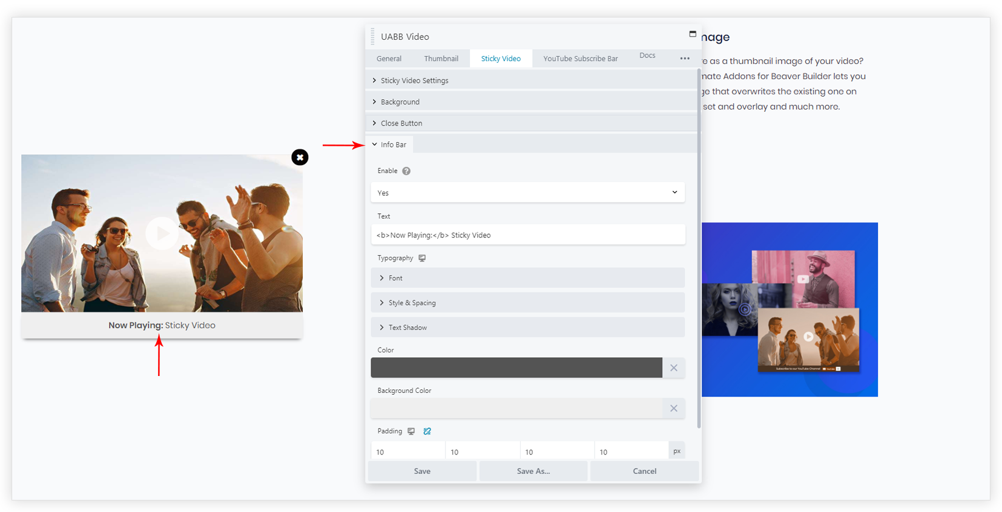
Task: Click the Info Bar Text input field
Action: point(527,235)
